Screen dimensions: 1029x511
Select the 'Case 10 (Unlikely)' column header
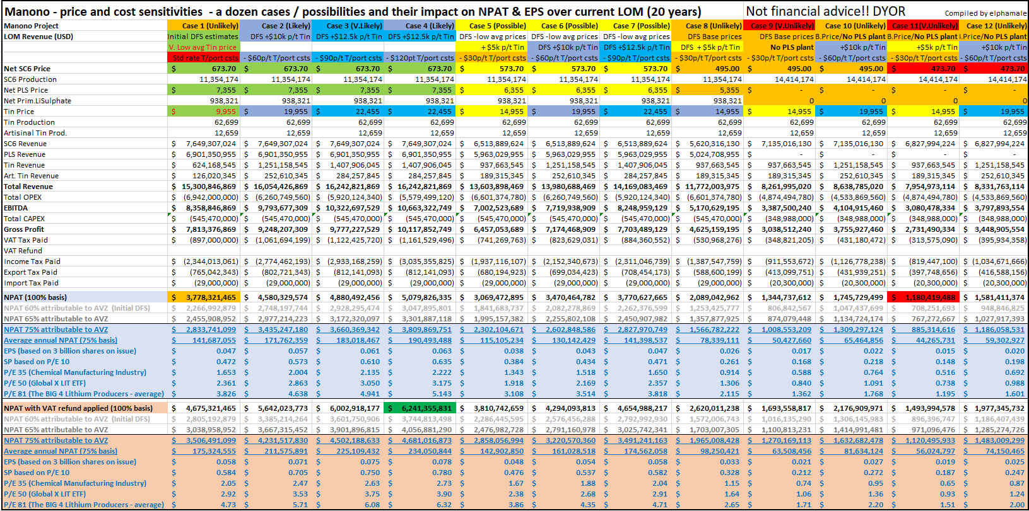(x=851, y=26)
